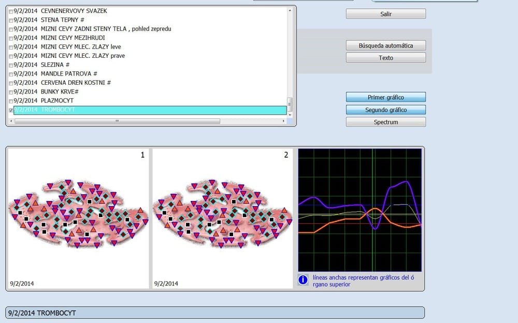Show the Segundo gráfico view

coord(385,109)
